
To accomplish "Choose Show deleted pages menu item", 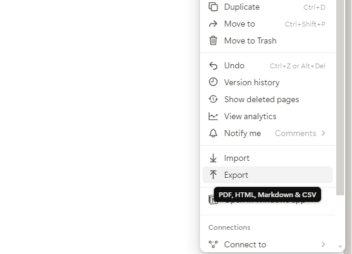I will (267, 99).
